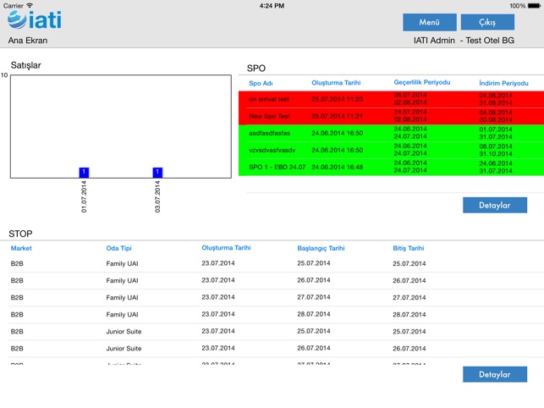
Task: Click the Satışlar chart title
Action: point(25,65)
